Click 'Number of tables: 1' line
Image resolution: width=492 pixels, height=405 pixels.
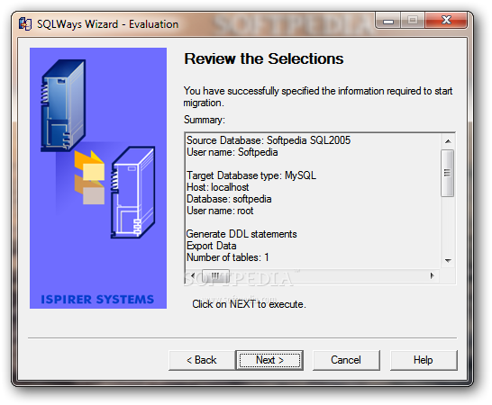(x=227, y=257)
